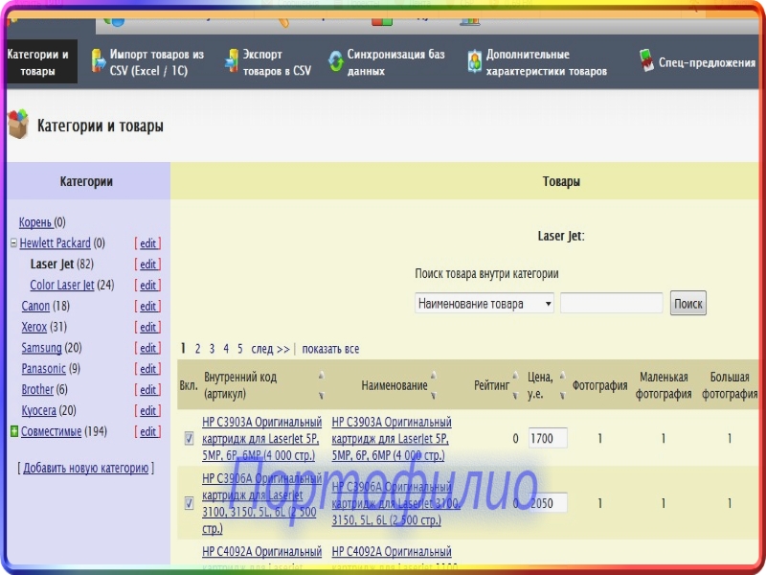Edit the Laser Jet category
766x575 pixels.
coord(148,264)
